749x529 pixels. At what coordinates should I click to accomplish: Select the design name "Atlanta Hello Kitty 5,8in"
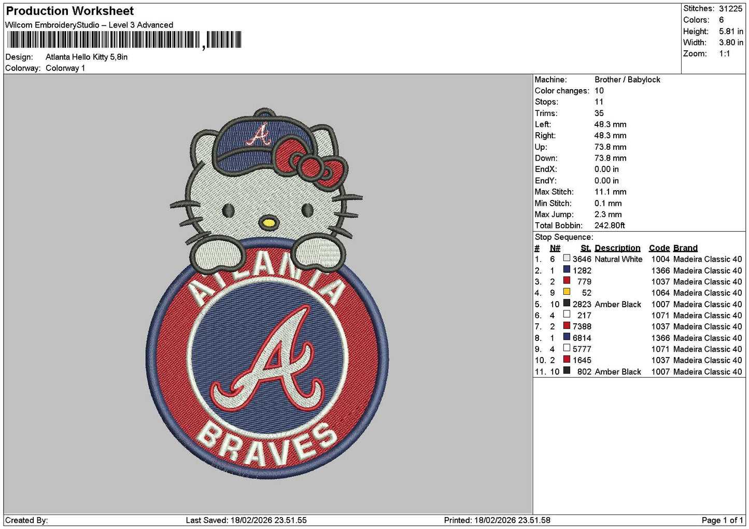(x=87, y=57)
